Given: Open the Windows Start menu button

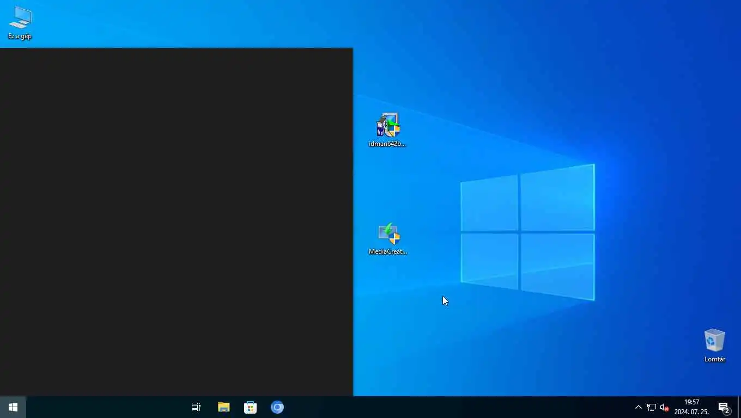Looking at the screenshot, I should (x=13, y=407).
